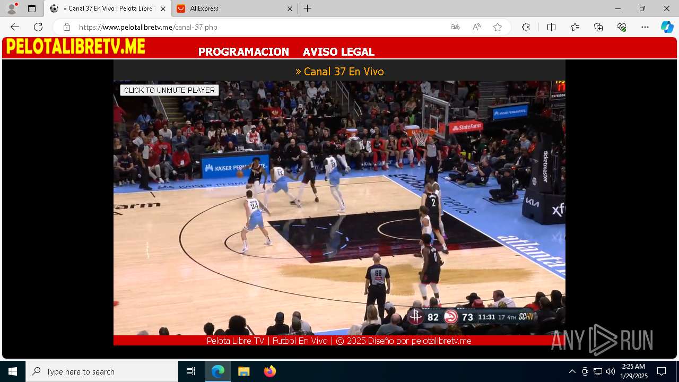Restore down the browser window
This screenshot has width=679, height=382.
pyautogui.click(x=642, y=8)
